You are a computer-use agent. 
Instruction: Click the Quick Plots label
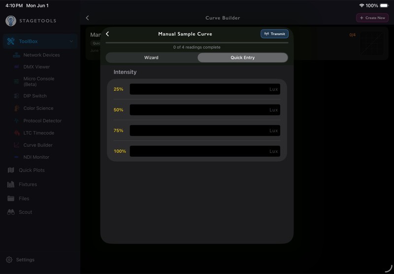(32, 170)
